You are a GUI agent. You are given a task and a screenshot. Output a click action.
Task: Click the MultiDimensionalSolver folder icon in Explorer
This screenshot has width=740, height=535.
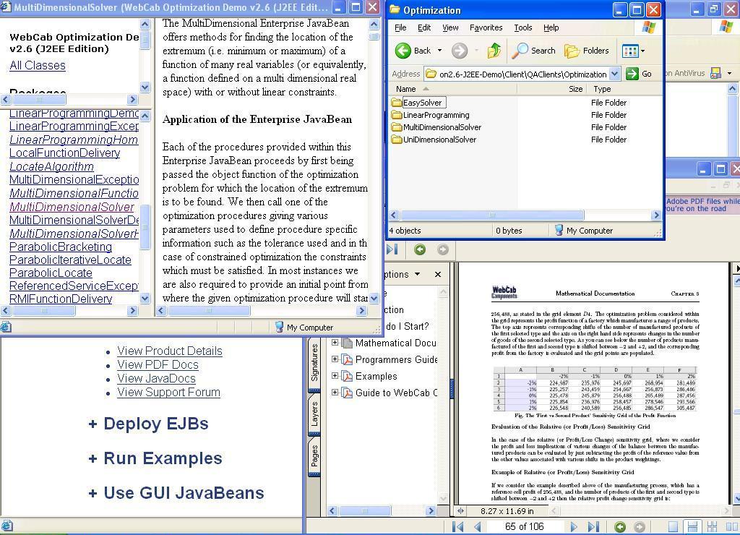tap(397, 127)
